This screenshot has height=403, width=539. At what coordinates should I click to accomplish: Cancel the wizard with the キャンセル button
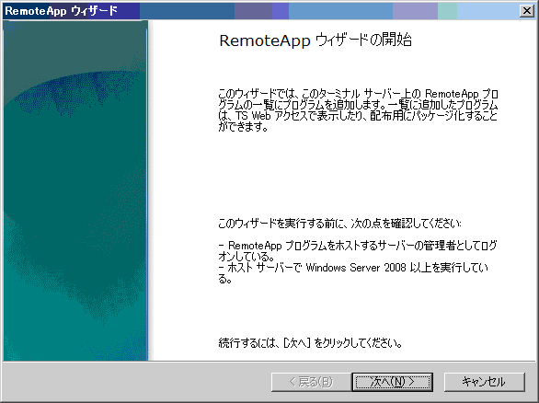point(485,382)
